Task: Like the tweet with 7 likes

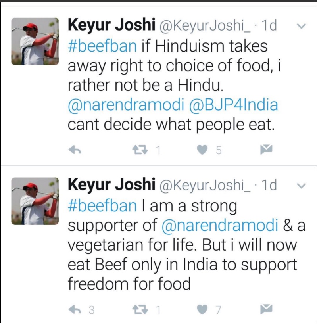Action: tap(203, 310)
